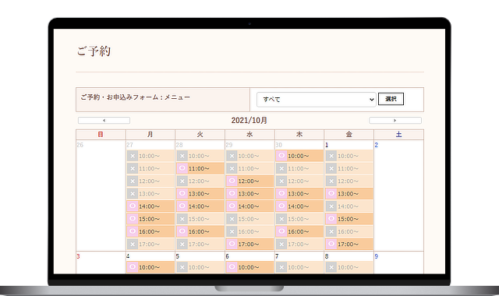Viewport: 499px width, 296px height.
Task: Click the 日 Sunday column header
Action: (101, 135)
